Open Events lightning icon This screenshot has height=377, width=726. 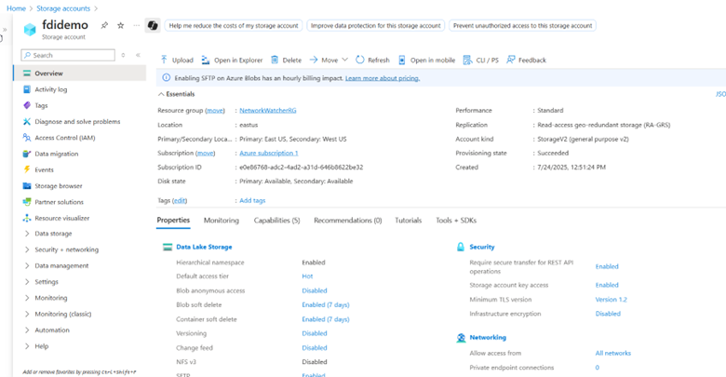[x=27, y=169]
